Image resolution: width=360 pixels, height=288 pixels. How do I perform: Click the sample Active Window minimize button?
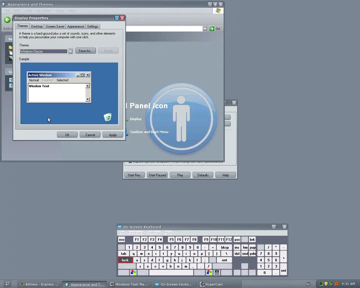78,75
